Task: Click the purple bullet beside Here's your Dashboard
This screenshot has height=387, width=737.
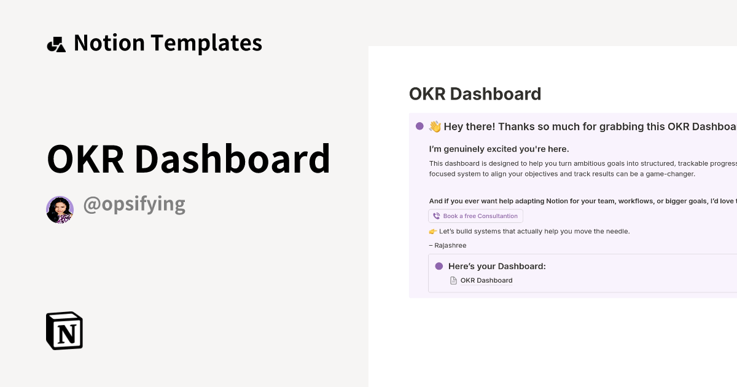Action: (439, 265)
